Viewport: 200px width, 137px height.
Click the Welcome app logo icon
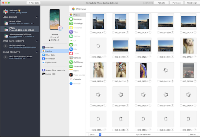point(6,12)
